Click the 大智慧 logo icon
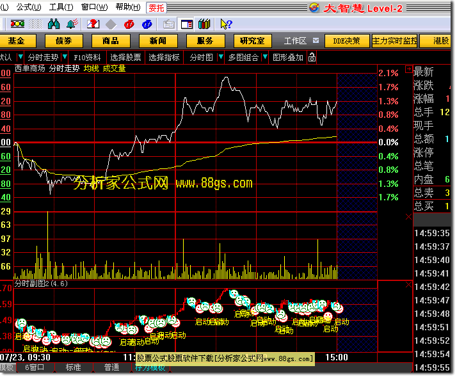 click(x=314, y=7)
